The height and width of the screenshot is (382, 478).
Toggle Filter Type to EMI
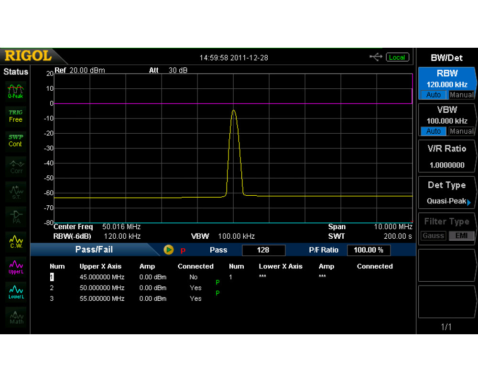point(461,235)
